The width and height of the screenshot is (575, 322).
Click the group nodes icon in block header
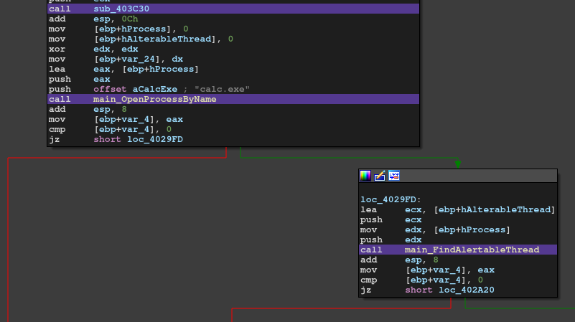(394, 176)
